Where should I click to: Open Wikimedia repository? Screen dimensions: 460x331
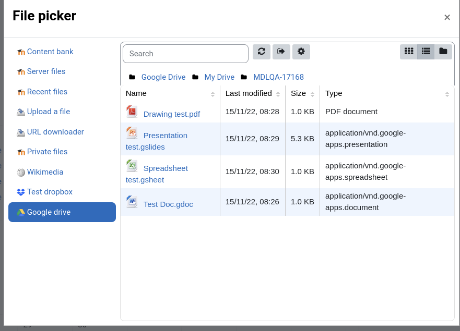tap(45, 172)
